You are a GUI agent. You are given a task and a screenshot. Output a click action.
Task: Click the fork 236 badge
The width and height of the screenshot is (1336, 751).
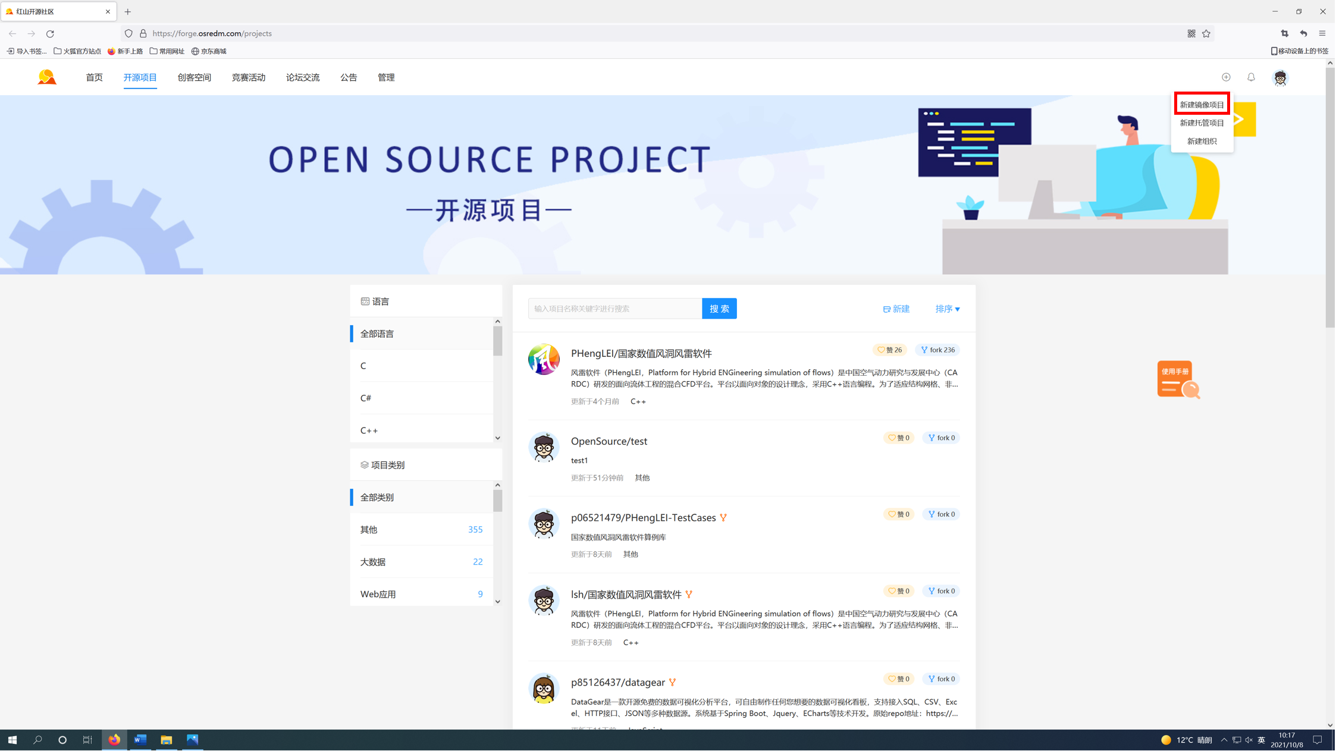coord(937,350)
